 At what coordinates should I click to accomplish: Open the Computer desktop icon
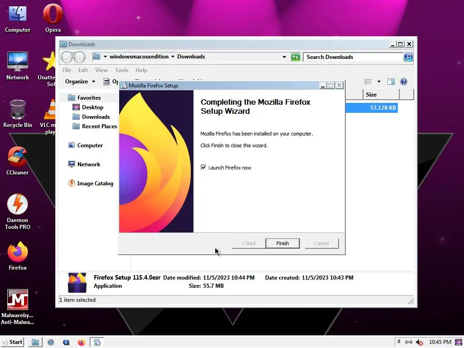click(18, 19)
